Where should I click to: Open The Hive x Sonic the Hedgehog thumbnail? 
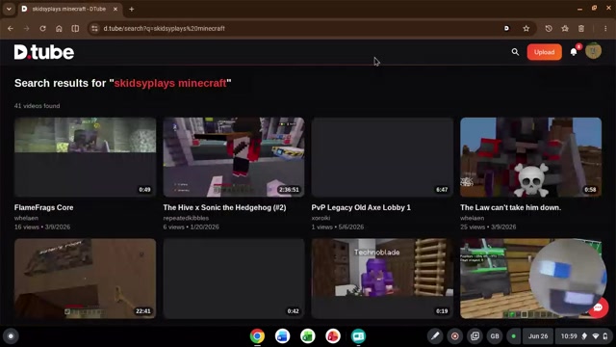234,157
